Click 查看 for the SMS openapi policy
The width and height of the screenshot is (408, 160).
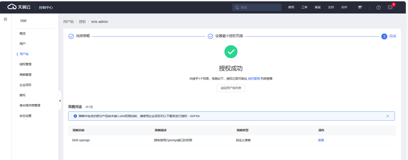[x=321, y=140]
